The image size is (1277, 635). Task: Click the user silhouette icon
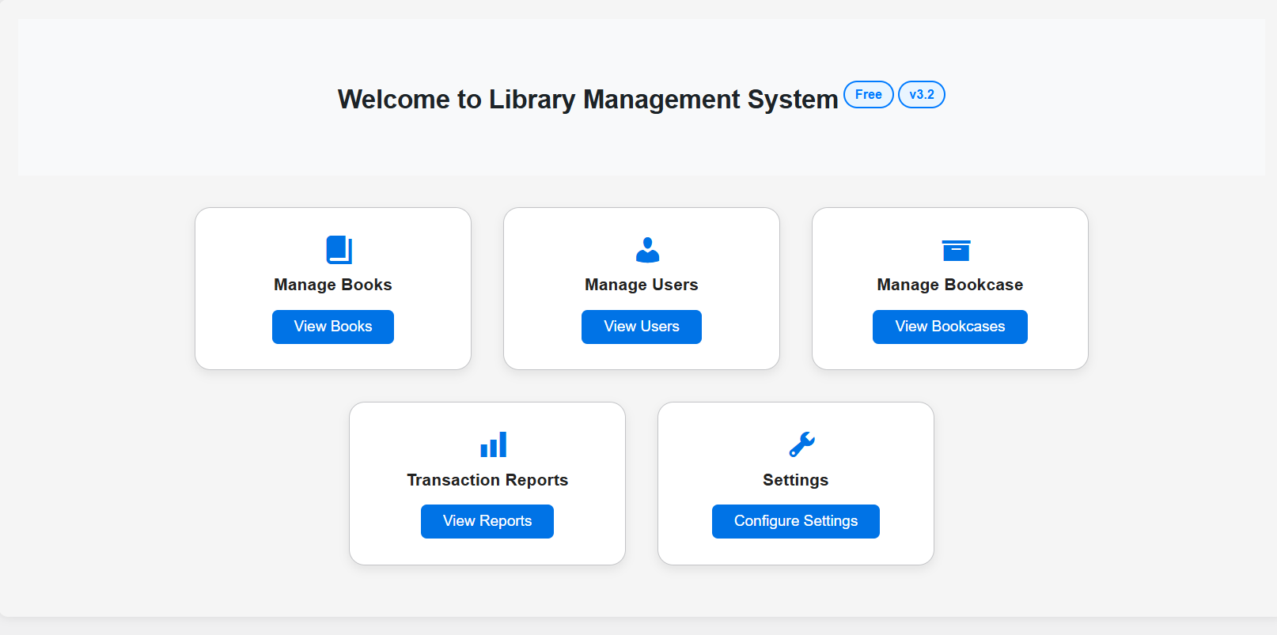tap(647, 250)
